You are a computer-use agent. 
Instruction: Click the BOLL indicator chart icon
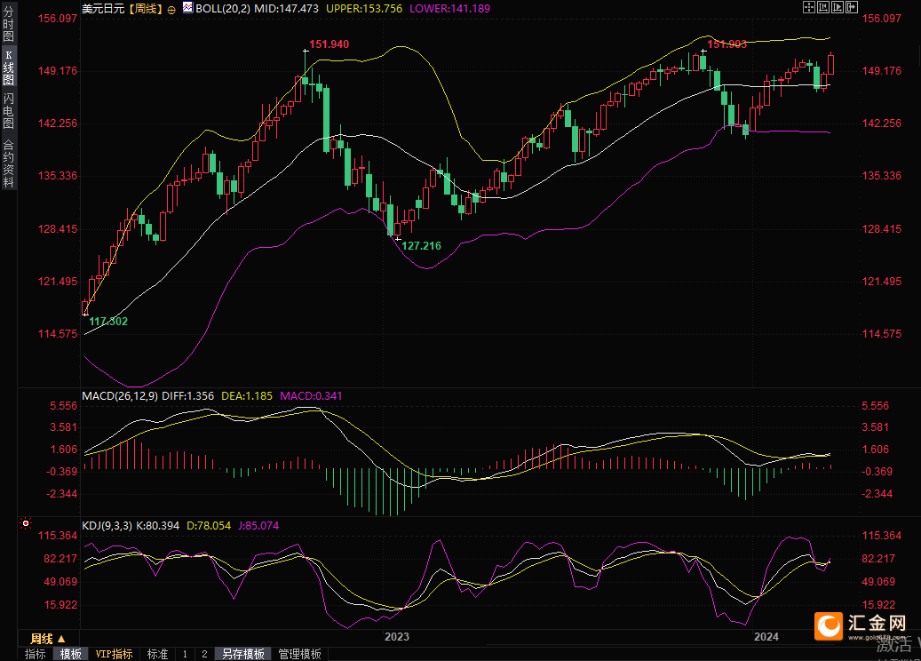(x=187, y=8)
